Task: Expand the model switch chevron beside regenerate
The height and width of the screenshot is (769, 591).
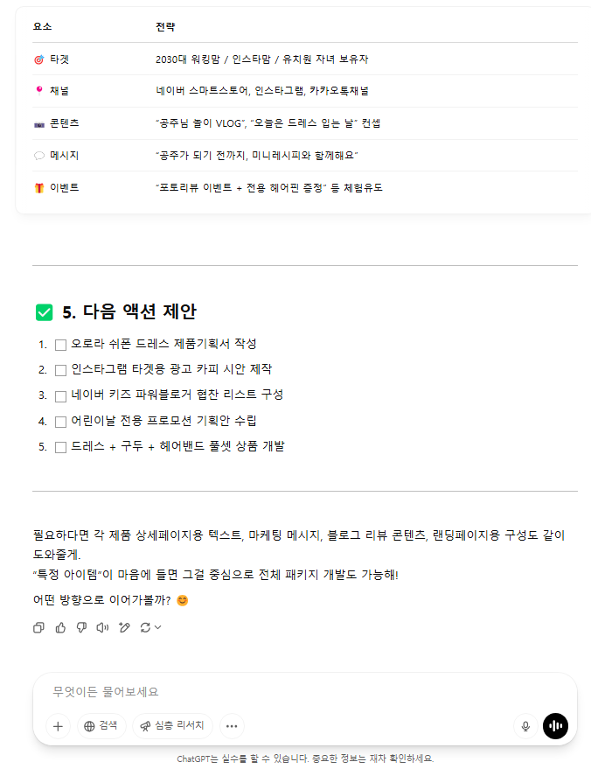Action: (157, 627)
